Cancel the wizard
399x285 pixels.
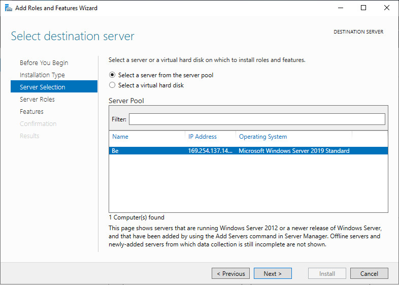click(369, 273)
